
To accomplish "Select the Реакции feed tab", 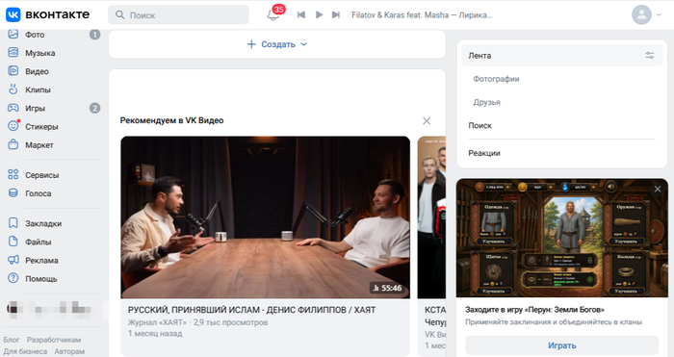I will (484, 153).
